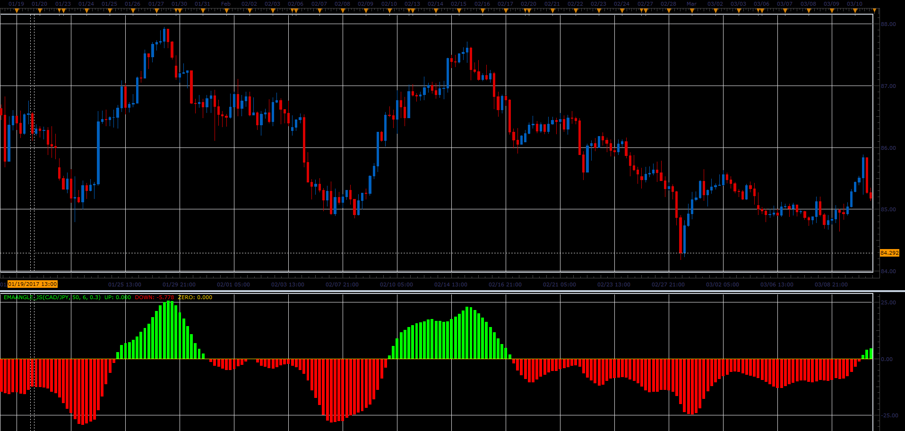Click the 88.00 level on price axis
The height and width of the screenshot is (431, 905).
coord(888,24)
